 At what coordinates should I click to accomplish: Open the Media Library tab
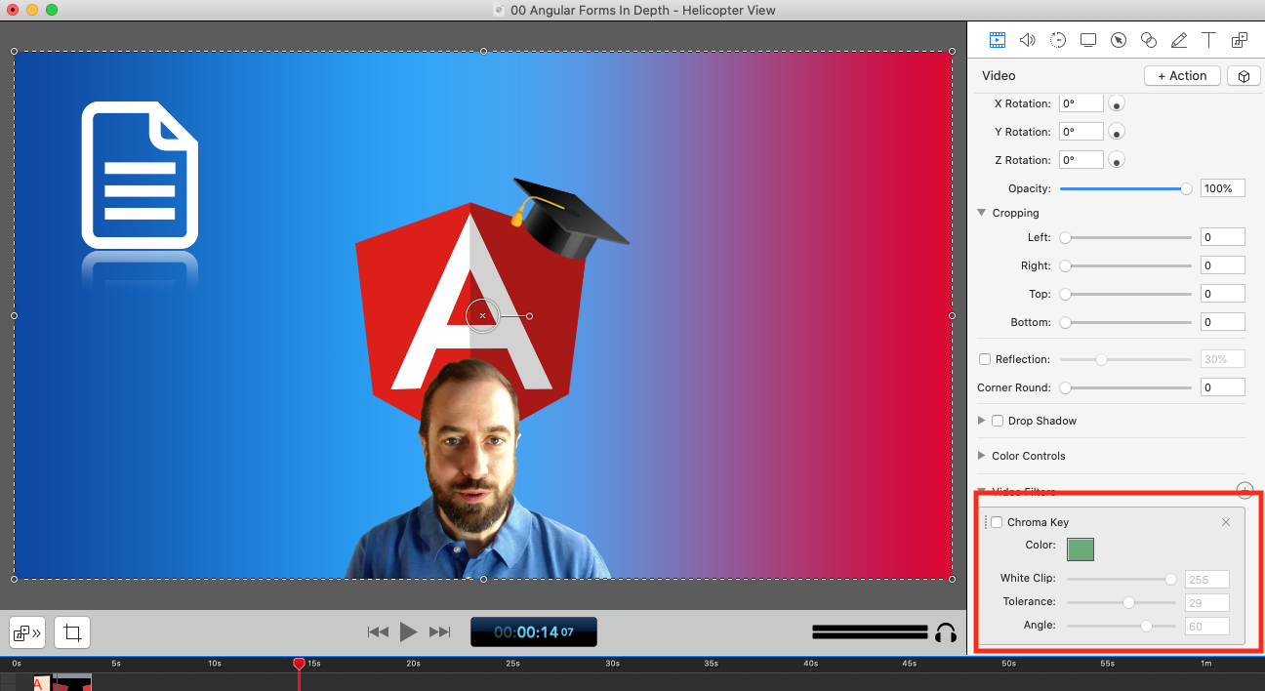[1240, 40]
